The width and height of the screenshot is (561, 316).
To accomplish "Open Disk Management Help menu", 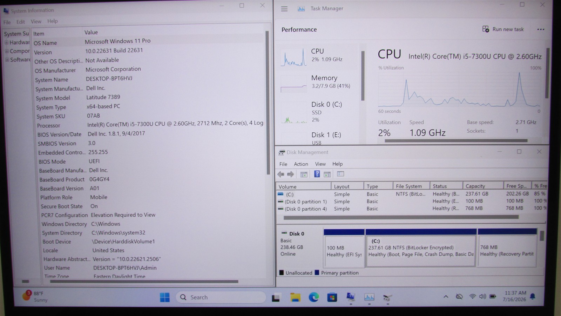I will [337, 164].
